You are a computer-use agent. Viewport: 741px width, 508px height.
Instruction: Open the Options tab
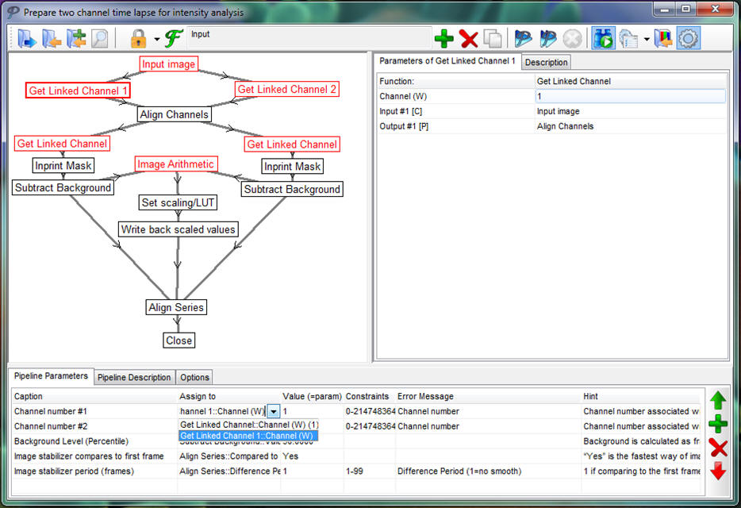click(x=194, y=378)
